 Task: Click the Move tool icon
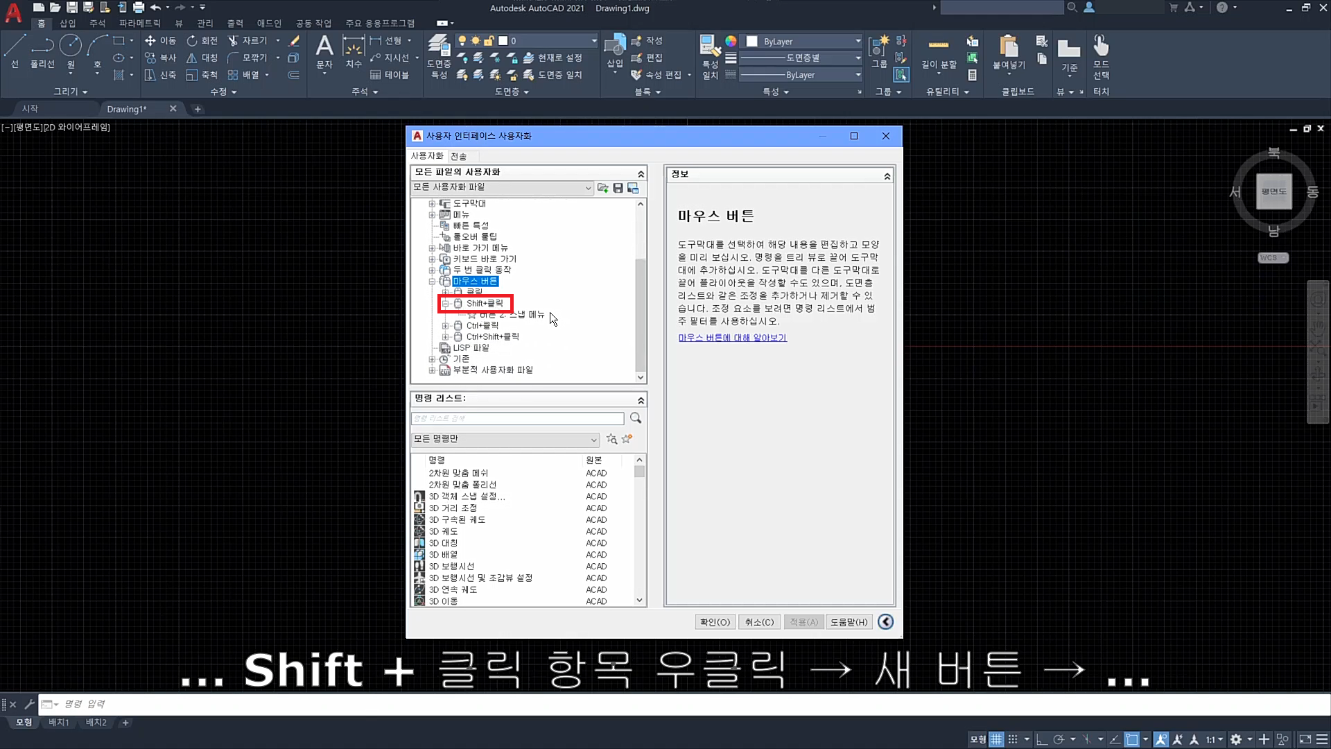(150, 41)
